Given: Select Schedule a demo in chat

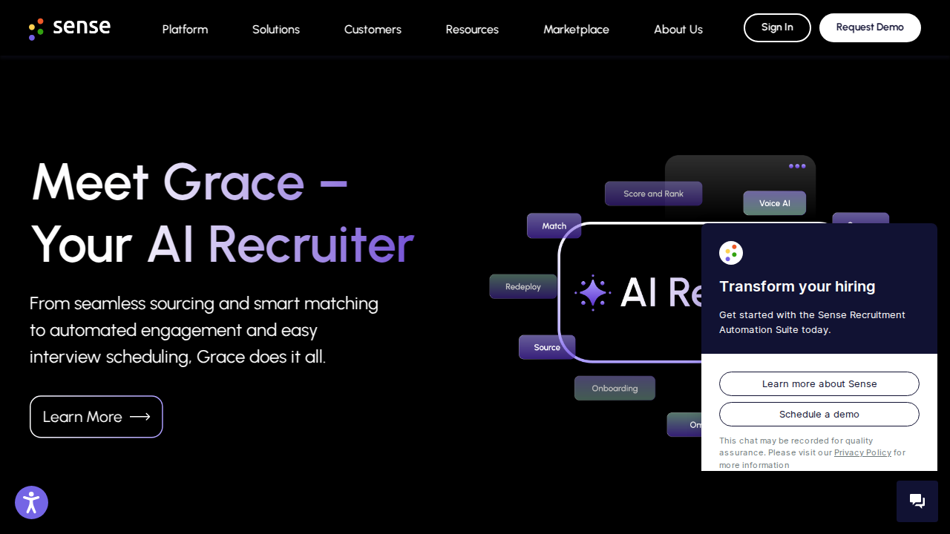Looking at the screenshot, I should point(819,414).
